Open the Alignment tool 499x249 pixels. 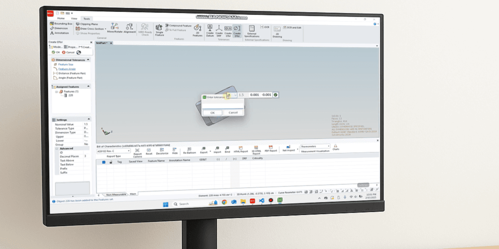129,28
